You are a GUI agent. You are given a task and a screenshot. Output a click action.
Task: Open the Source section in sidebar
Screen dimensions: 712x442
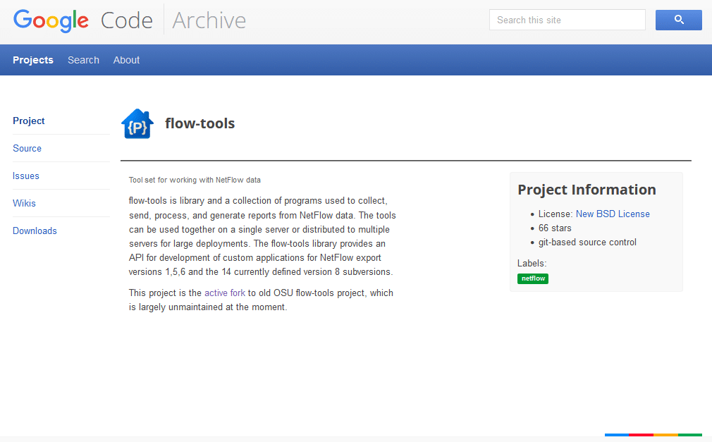point(27,149)
